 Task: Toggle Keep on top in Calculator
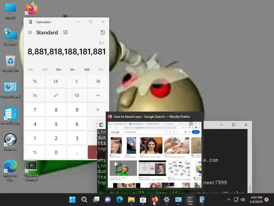click(x=65, y=32)
